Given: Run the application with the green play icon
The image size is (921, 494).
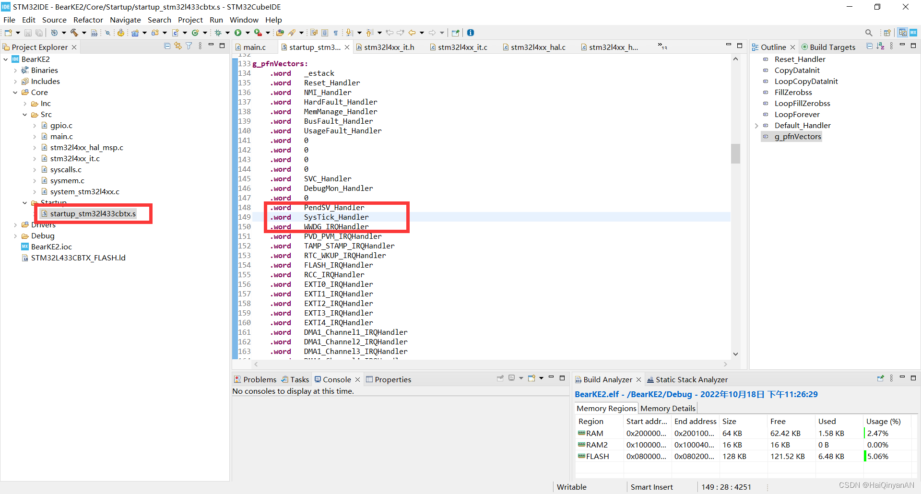Looking at the screenshot, I should coord(239,33).
